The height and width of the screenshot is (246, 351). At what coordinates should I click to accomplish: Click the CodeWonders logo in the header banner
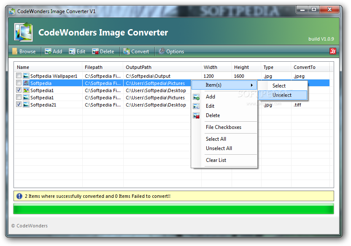[x=24, y=32]
